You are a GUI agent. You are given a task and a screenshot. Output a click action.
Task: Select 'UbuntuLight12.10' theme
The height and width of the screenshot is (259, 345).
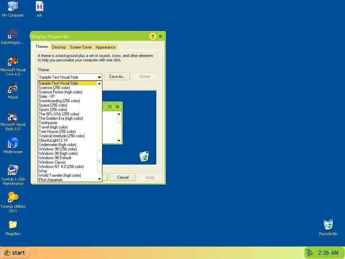(67, 140)
